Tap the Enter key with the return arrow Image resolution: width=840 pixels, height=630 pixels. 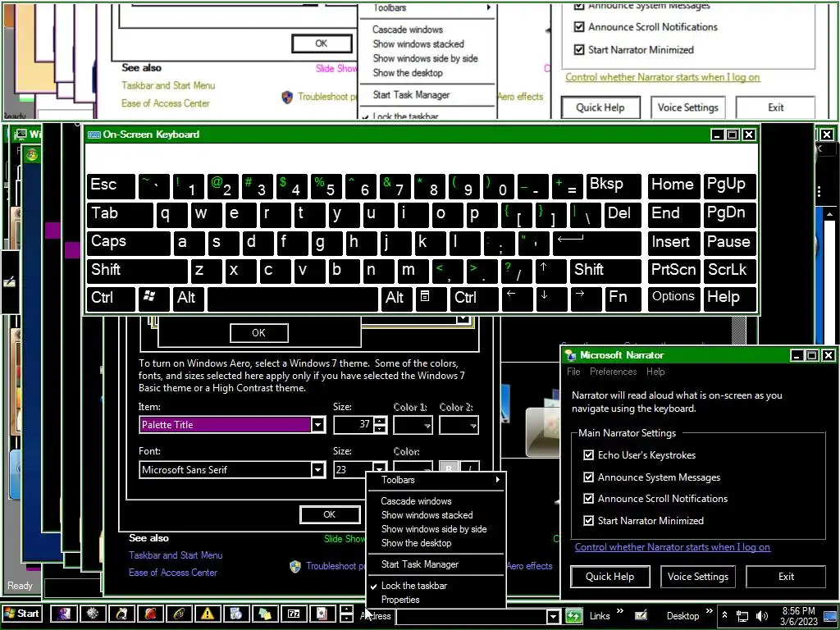coord(597,242)
